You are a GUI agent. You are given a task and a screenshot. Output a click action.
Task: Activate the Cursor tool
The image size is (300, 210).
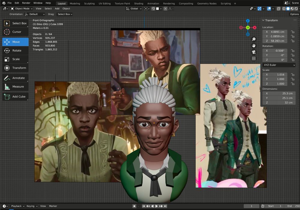tap(15, 32)
